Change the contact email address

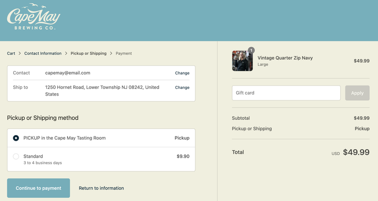(182, 73)
